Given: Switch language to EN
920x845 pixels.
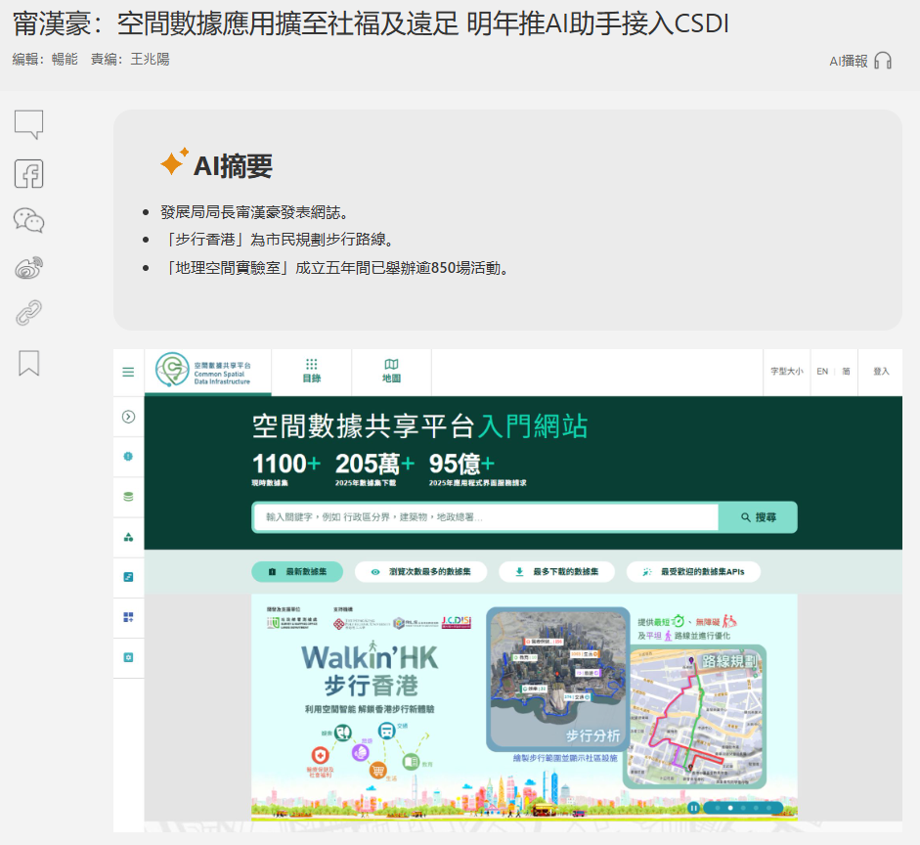Looking at the screenshot, I should click(822, 371).
